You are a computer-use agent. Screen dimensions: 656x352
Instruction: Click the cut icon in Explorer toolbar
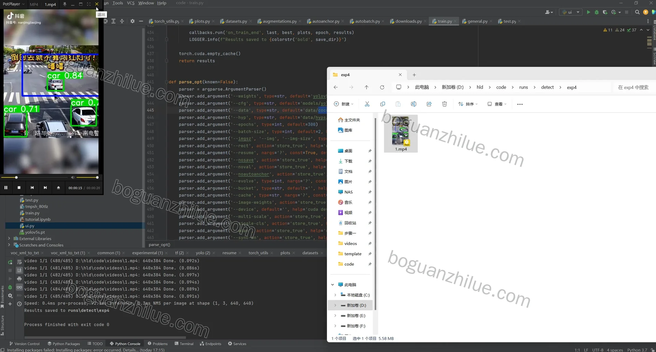[367, 104]
